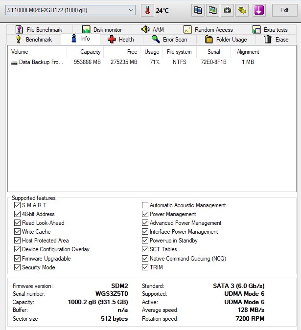The height and width of the screenshot is (330, 301).
Task: Switch to the Erase tab
Action: click(276, 40)
